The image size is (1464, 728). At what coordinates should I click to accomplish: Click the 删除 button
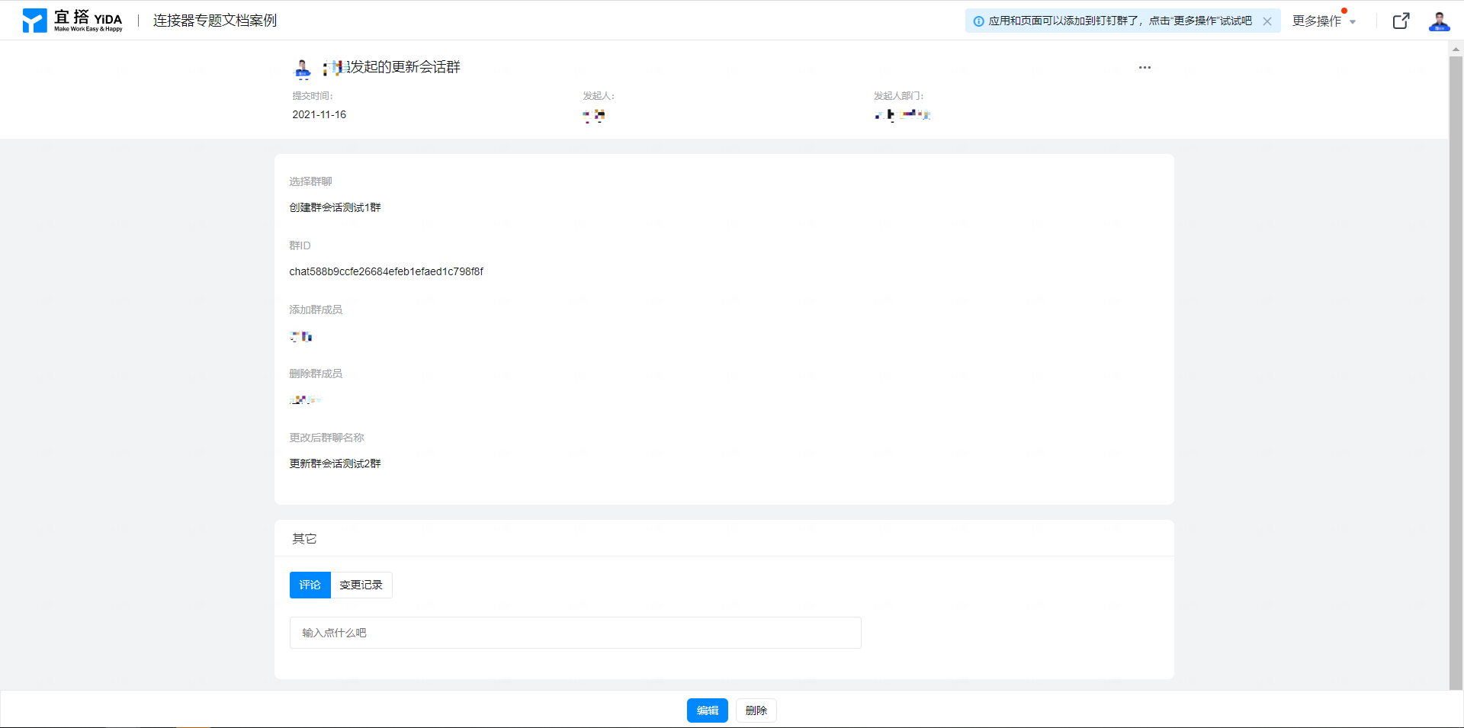[x=756, y=710]
